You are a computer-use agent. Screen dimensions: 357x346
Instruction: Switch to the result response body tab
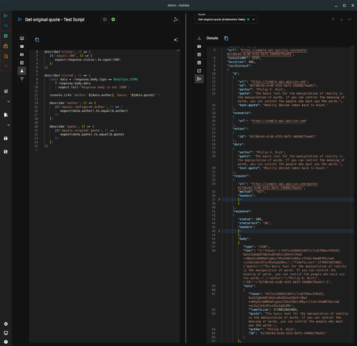click(x=199, y=55)
